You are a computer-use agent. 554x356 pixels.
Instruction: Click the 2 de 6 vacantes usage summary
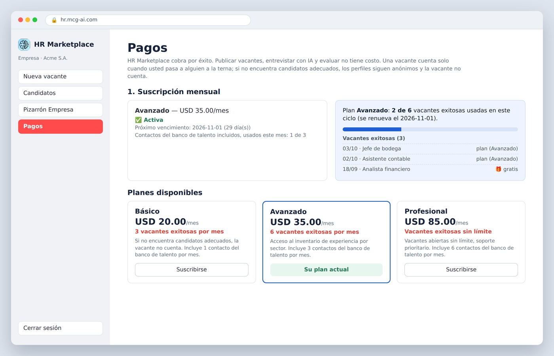(426, 114)
